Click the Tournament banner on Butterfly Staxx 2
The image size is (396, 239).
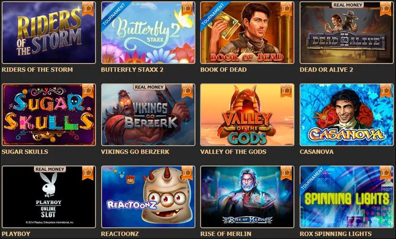[115, 15]
